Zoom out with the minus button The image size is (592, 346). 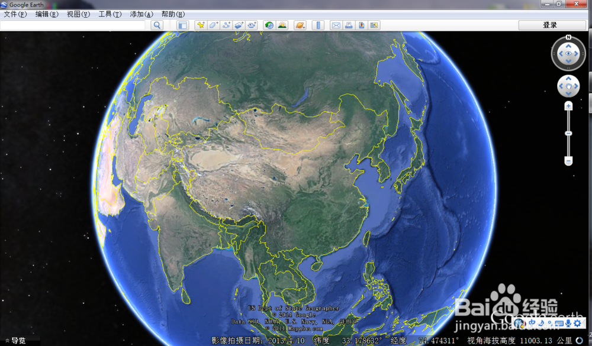[568, 161]
